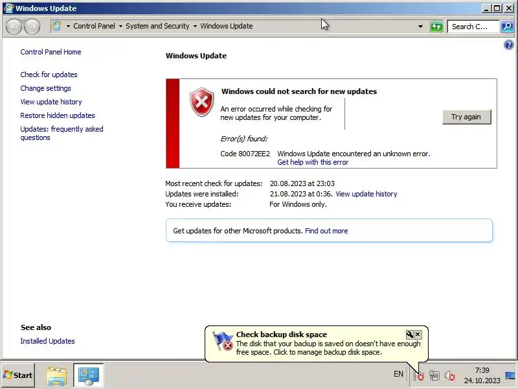Click 'Most recent check for updates:' label
Screen dimensions: 518x389
[214, 183]
